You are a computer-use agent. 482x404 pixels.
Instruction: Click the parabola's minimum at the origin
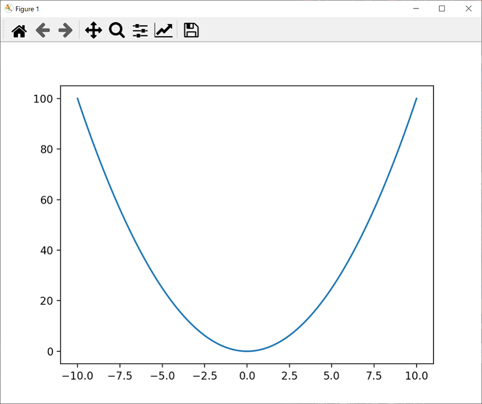tap(247, 351)
